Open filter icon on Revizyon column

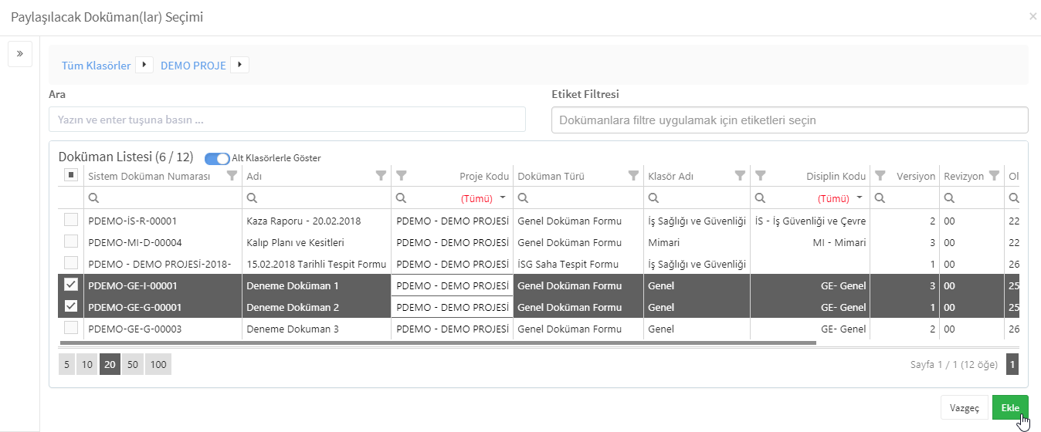[994, 176]
